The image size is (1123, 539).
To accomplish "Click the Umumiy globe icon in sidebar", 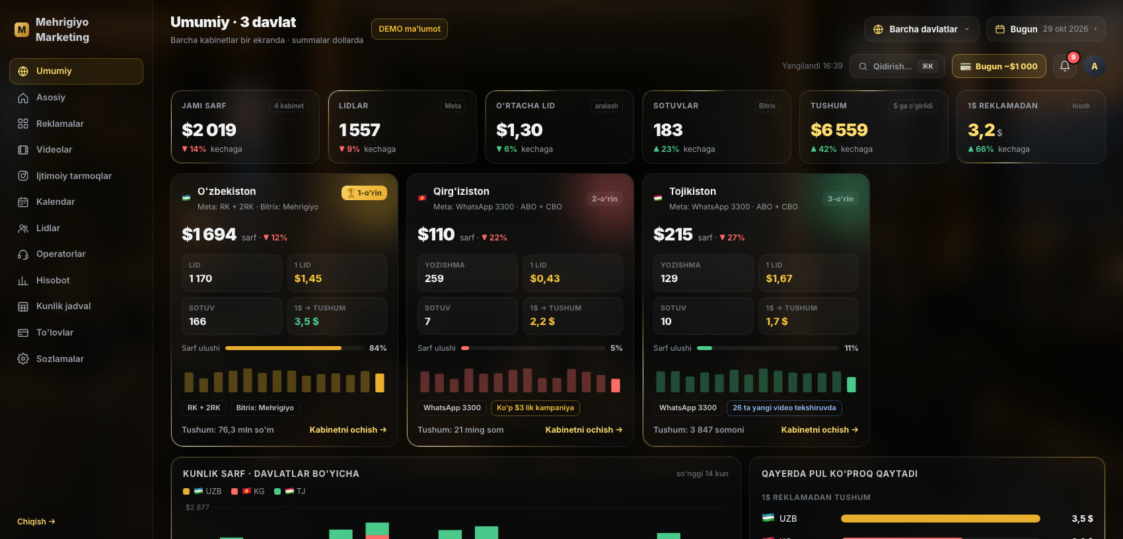I will tap(23, 71).
